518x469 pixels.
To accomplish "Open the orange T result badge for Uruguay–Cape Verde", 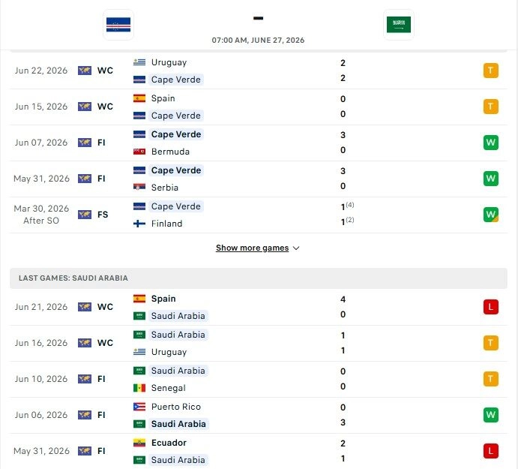I will coord(490,71).
